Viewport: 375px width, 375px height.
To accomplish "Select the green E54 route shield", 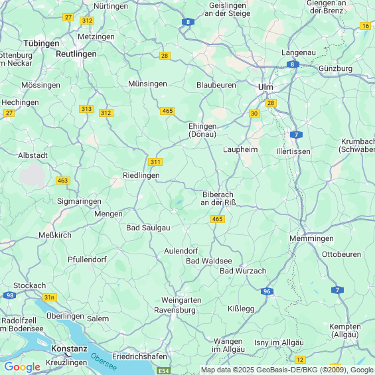I will 164,371.
